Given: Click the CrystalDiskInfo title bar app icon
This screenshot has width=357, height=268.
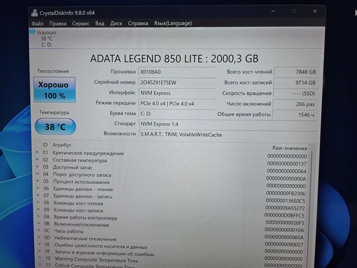Looking at the screenshot, I should click(34, 13).
